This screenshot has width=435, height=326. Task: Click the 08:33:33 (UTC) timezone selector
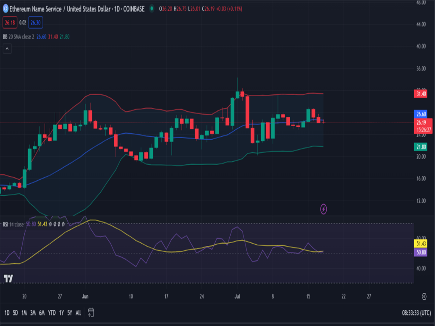tap(416, 313)
